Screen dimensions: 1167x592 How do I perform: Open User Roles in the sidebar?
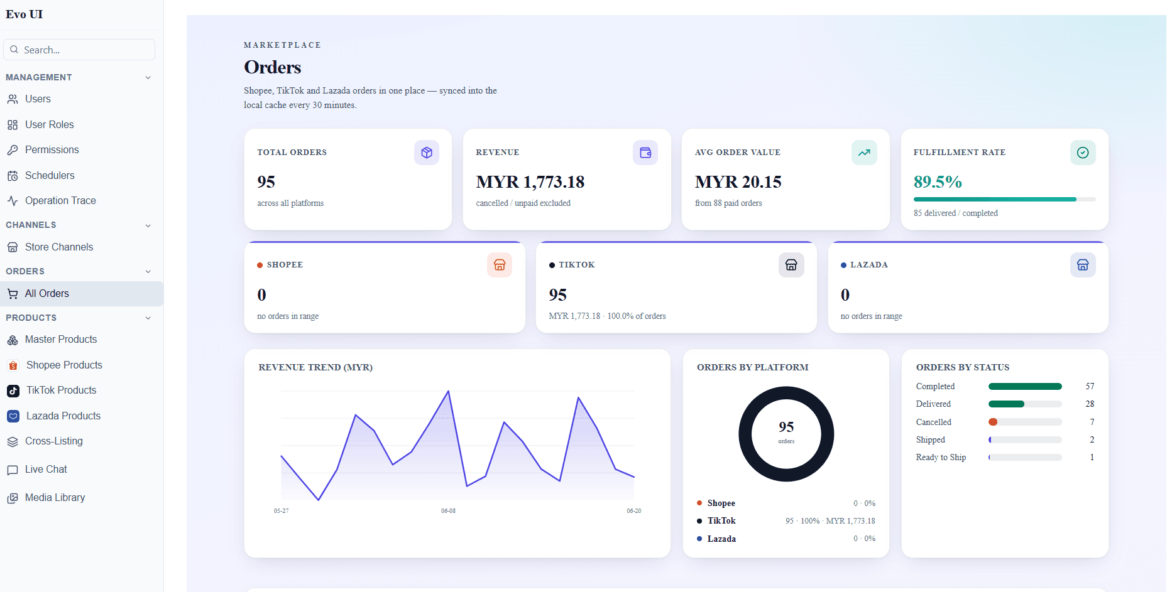point(82,125)
